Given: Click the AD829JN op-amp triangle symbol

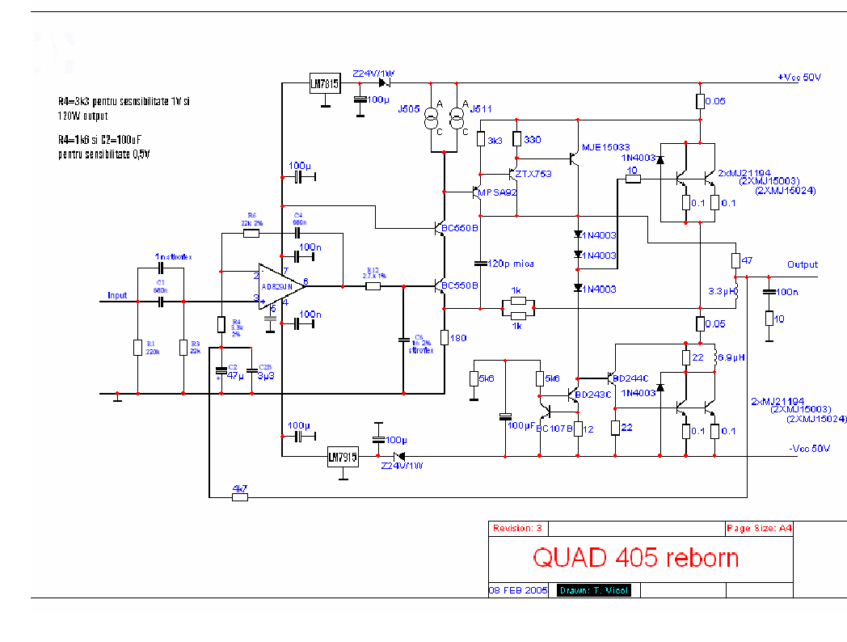Looking at the screenshot, I should tap(281, 286).
